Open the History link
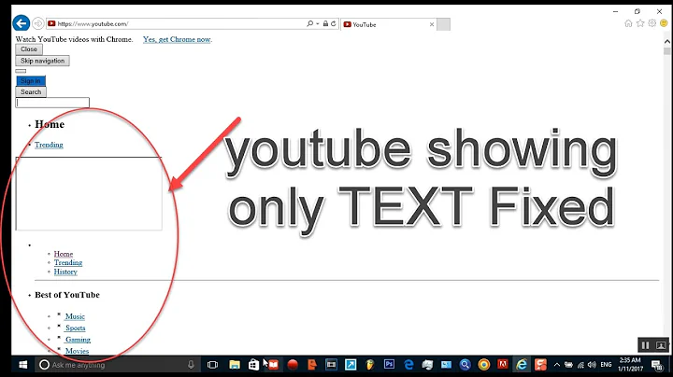This screenshot has height=377, width=673. (x=65, y=272)
